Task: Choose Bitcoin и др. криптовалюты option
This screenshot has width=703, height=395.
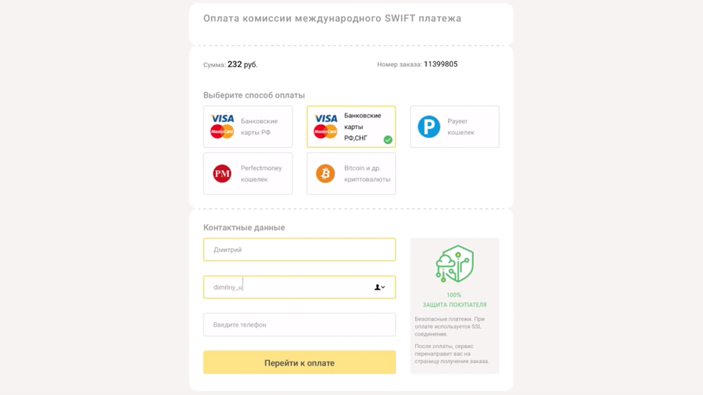Action: [351, 173]
